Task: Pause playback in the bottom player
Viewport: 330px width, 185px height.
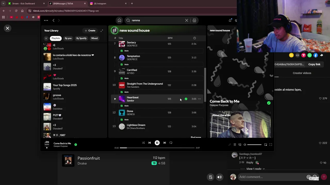Action: point(157,143)
